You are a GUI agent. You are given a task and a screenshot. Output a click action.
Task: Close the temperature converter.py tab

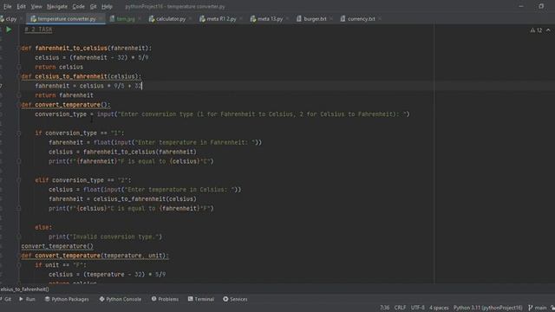click(x=101, y=19)
